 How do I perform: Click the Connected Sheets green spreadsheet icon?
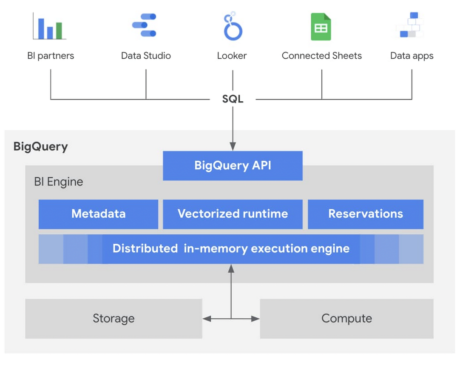click(321, 26)
